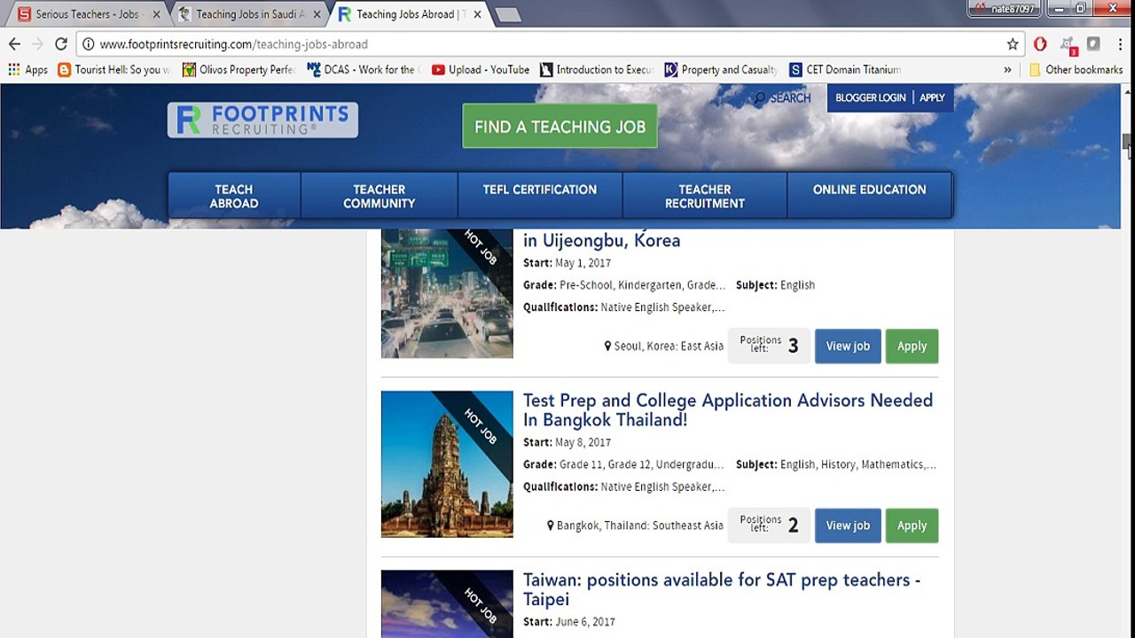The height and width of the screenshot is (638, 1135).
Task: Click View job for the Seoul, Korea listing
Action: (x=848, y=346)
